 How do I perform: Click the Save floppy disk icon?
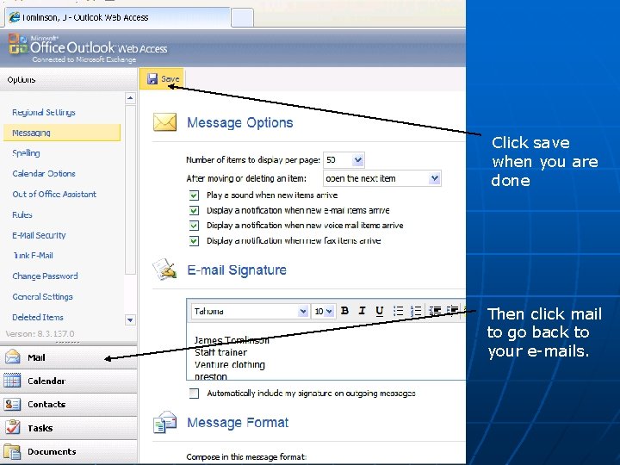[152, 79]
